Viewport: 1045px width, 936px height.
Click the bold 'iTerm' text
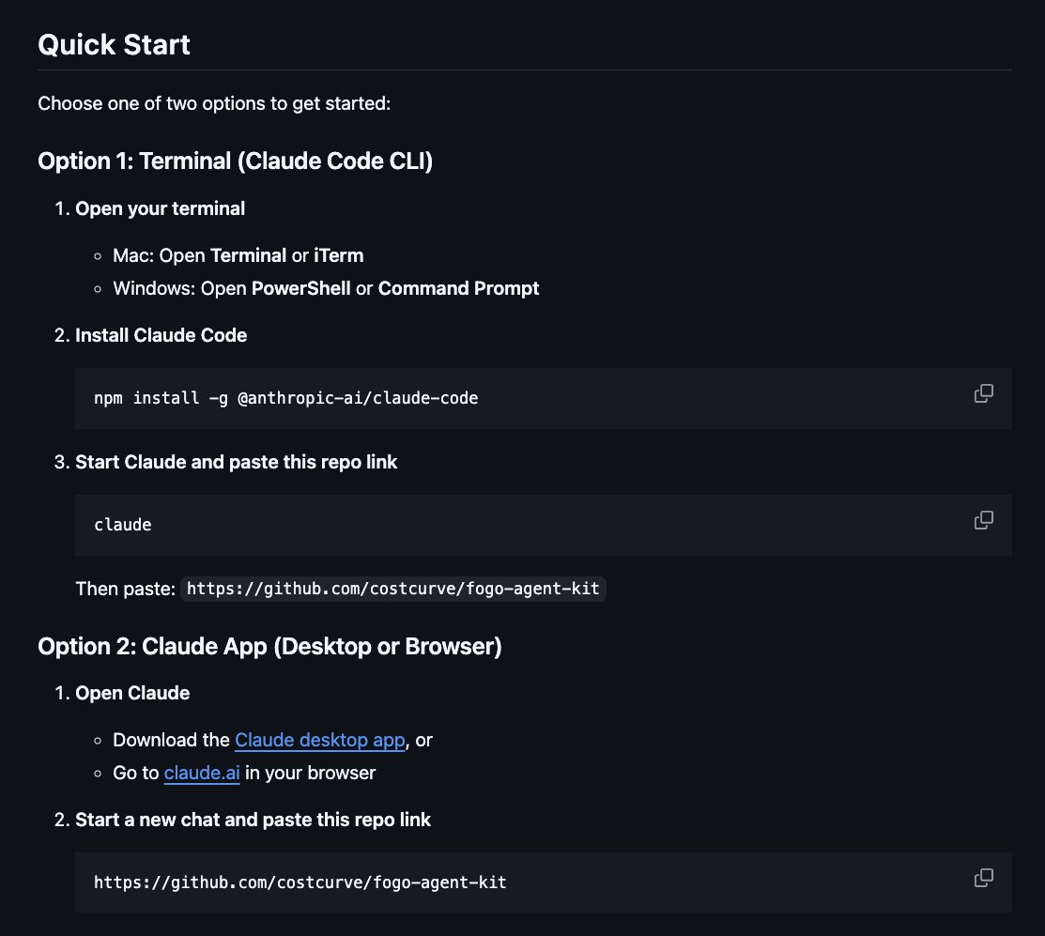pyautogui.click(x=339, y=255)
